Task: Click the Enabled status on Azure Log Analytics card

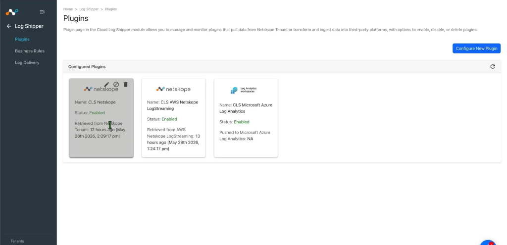Action: (x=242, y=122)
